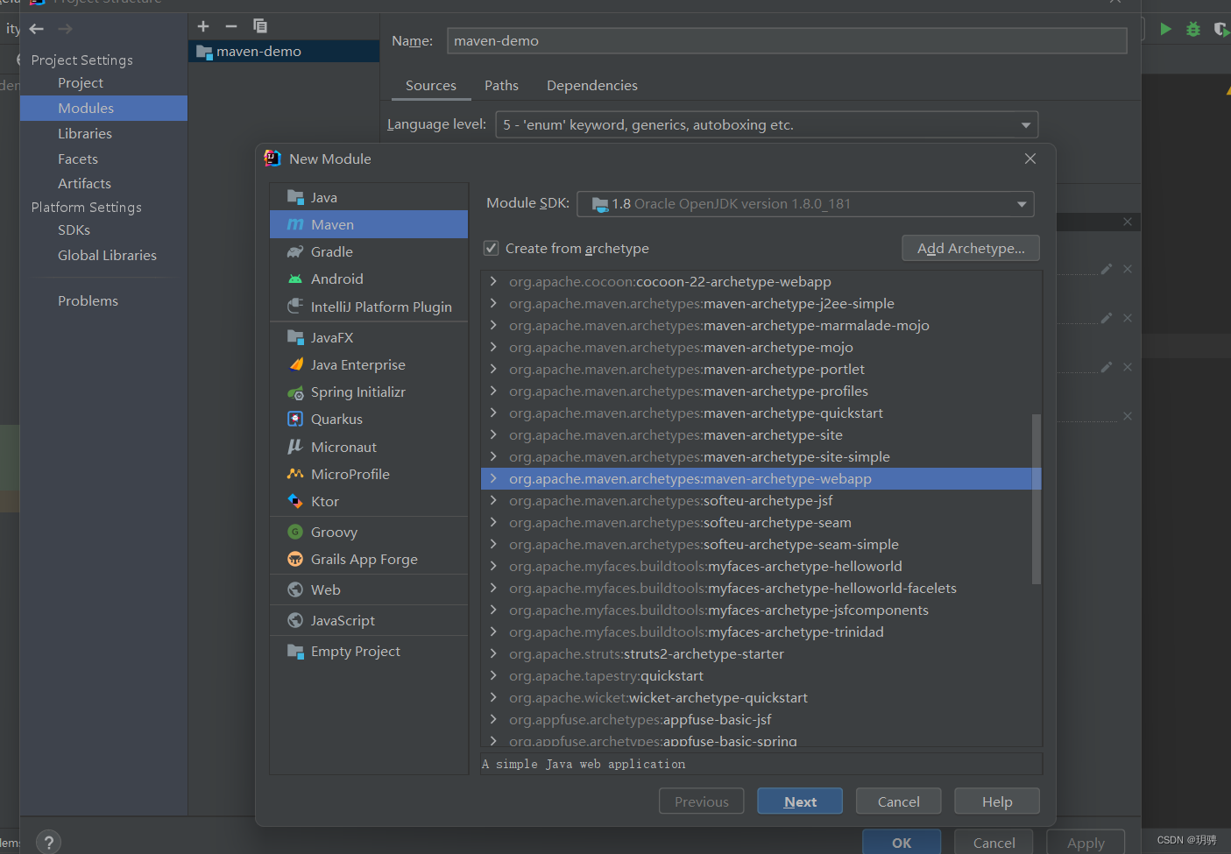Select Groovy module type
This screenshot has height=854, width=1231.
[x=369, y=532]
